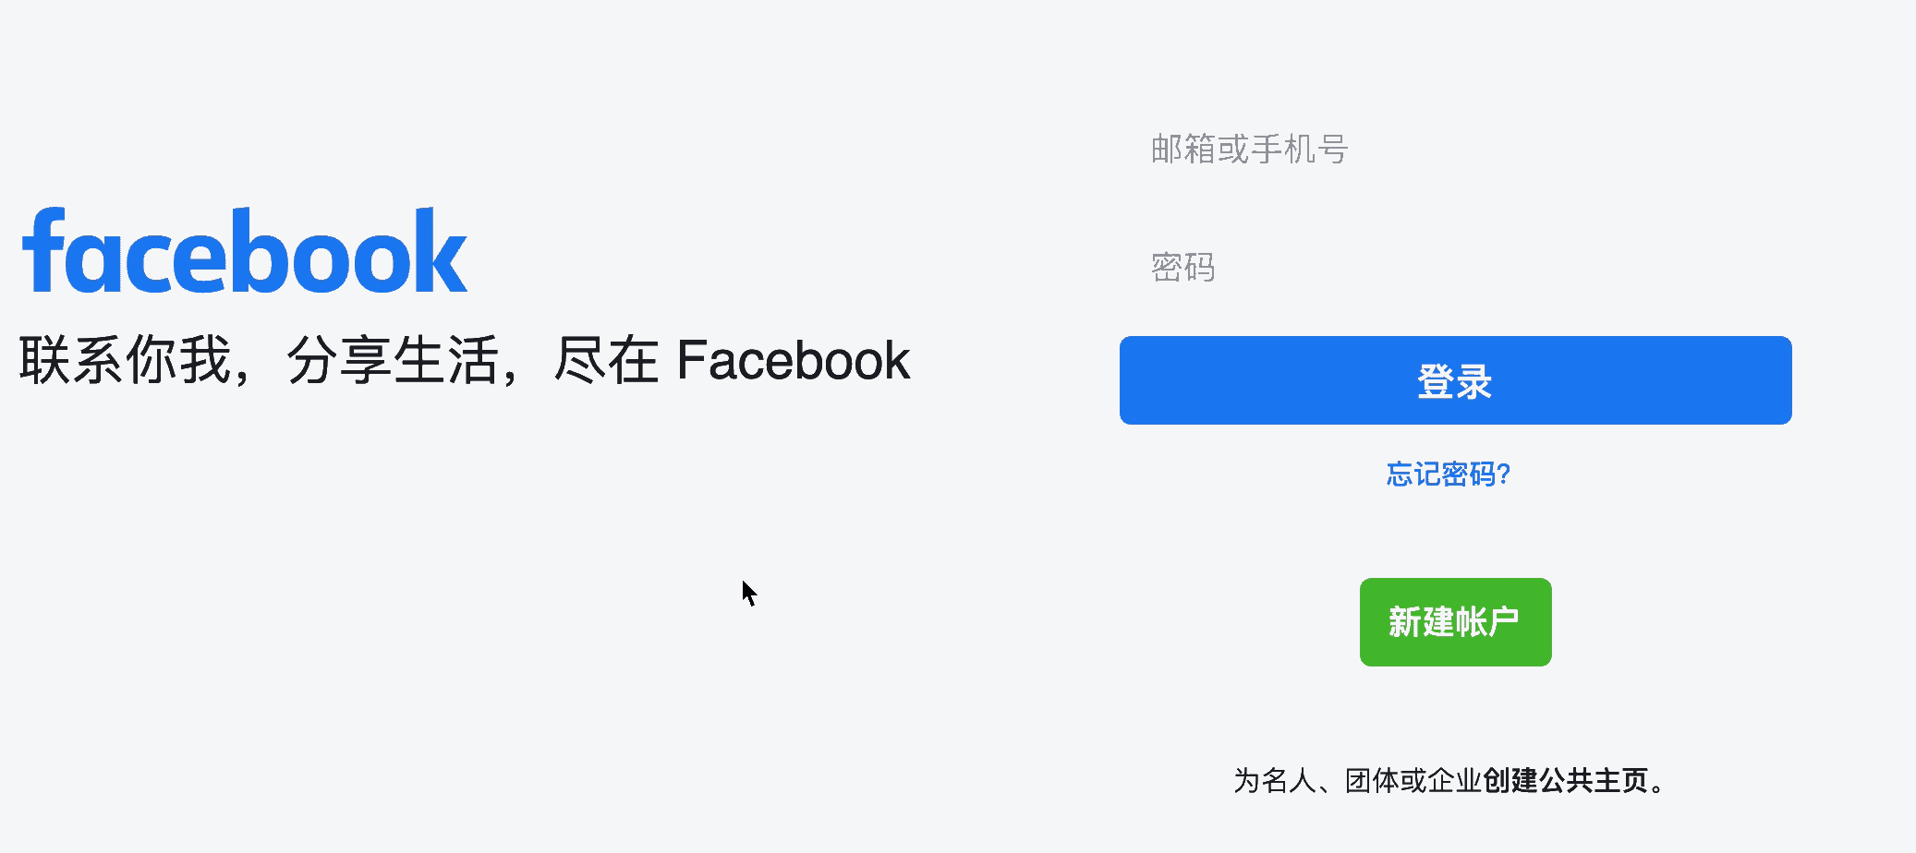The width and height of the screenshot is (1916, 853).
Task: Click the green 新建帐户 button
Action: click(1455, 622)
